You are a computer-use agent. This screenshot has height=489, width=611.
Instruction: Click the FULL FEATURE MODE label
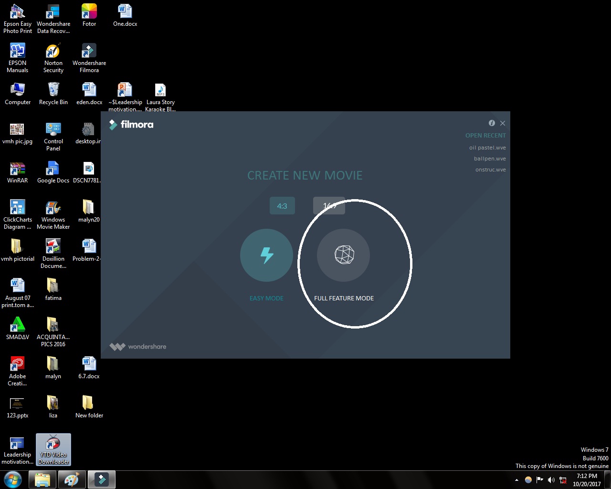[x=344, y=298]
